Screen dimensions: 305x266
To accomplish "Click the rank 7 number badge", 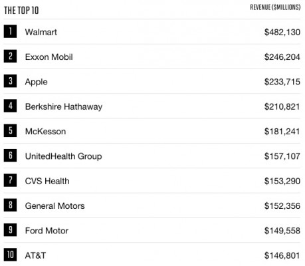I will pyautogui.click(x=10, y=180).
